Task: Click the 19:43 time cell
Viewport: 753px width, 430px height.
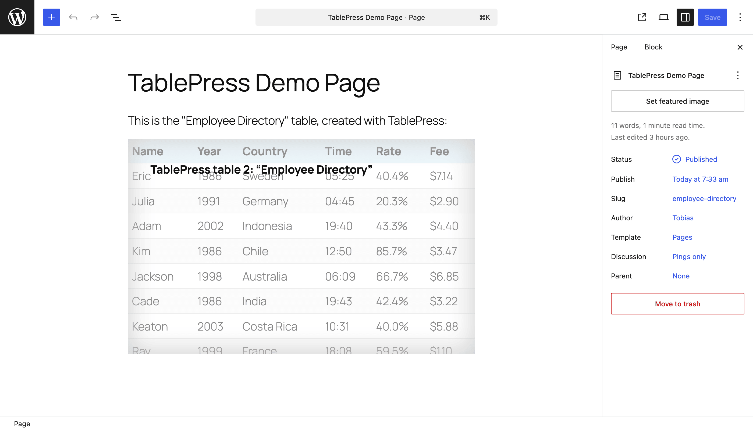Action: 338,301
